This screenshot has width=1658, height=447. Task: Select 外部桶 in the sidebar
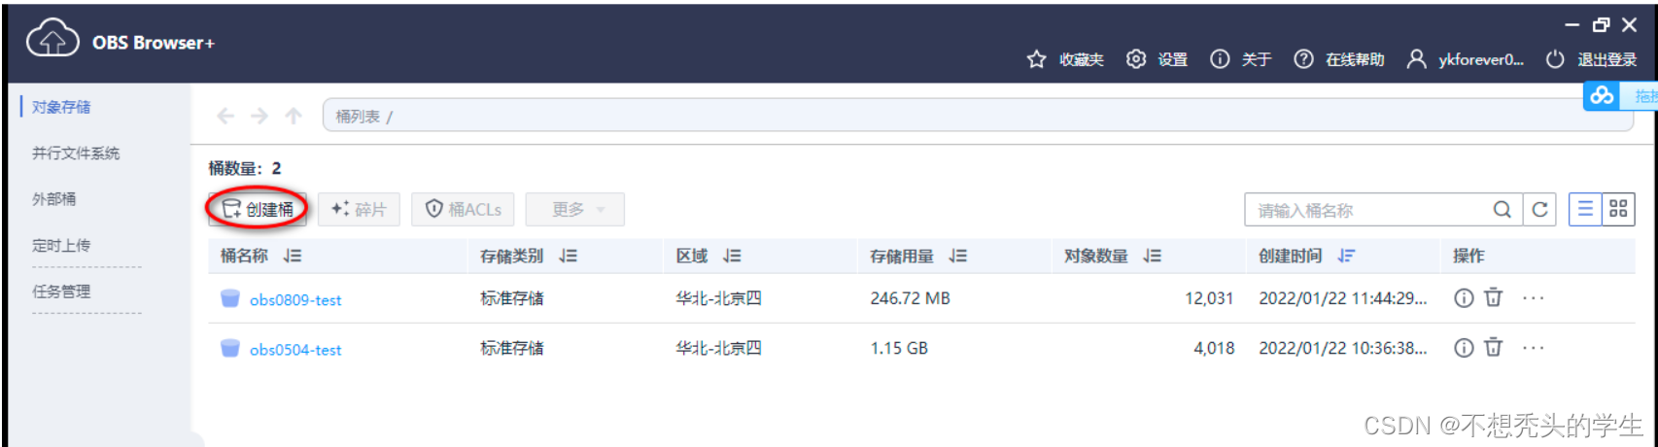coord(53,198)
